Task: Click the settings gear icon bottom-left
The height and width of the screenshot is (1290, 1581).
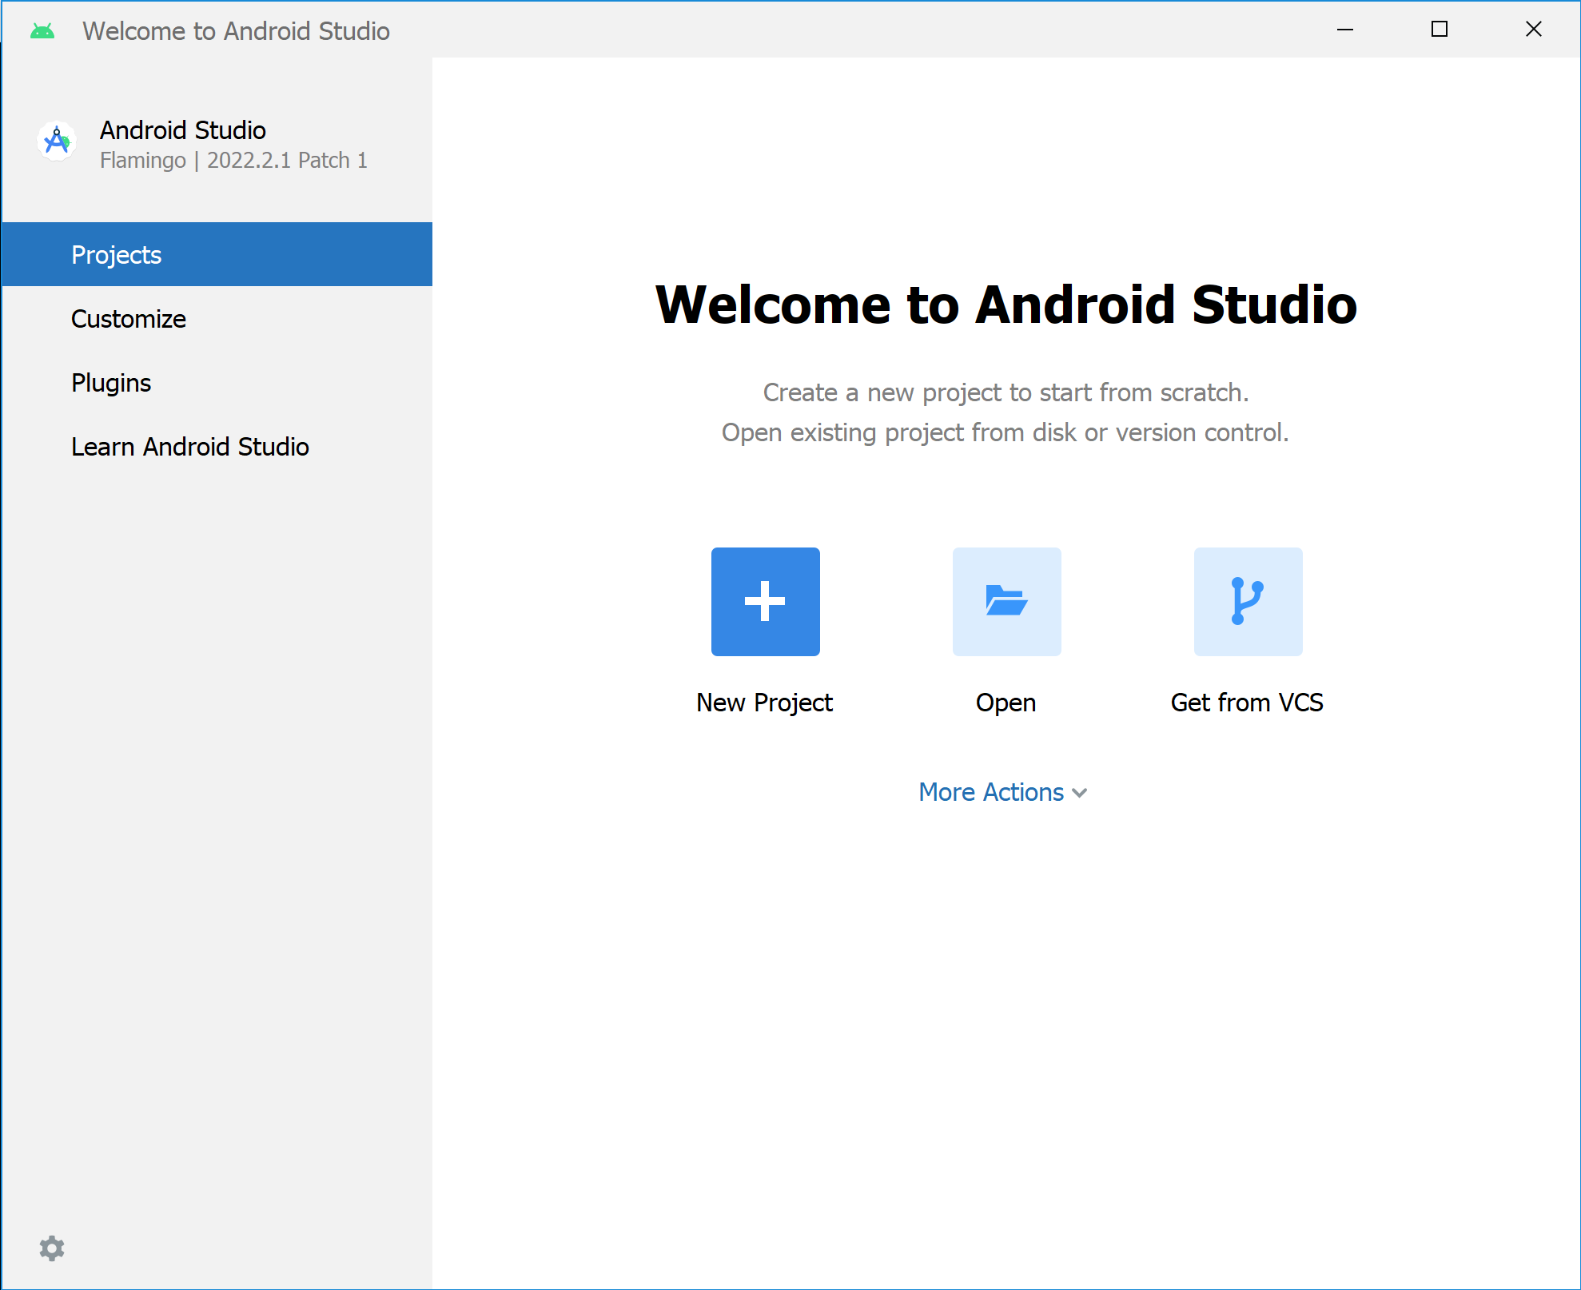Action: 51,1248
